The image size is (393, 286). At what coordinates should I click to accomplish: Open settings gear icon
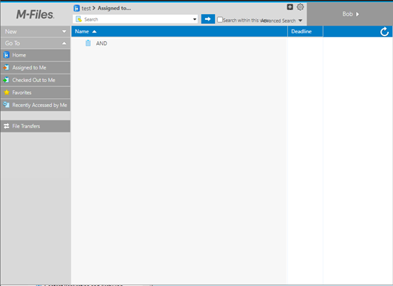pyautogui.click(x=300, y=7)
